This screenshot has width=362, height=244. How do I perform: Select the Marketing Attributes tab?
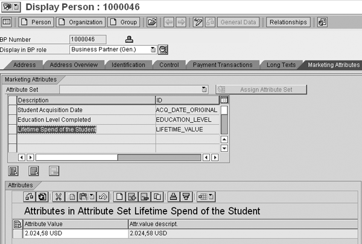click(334, 65)
